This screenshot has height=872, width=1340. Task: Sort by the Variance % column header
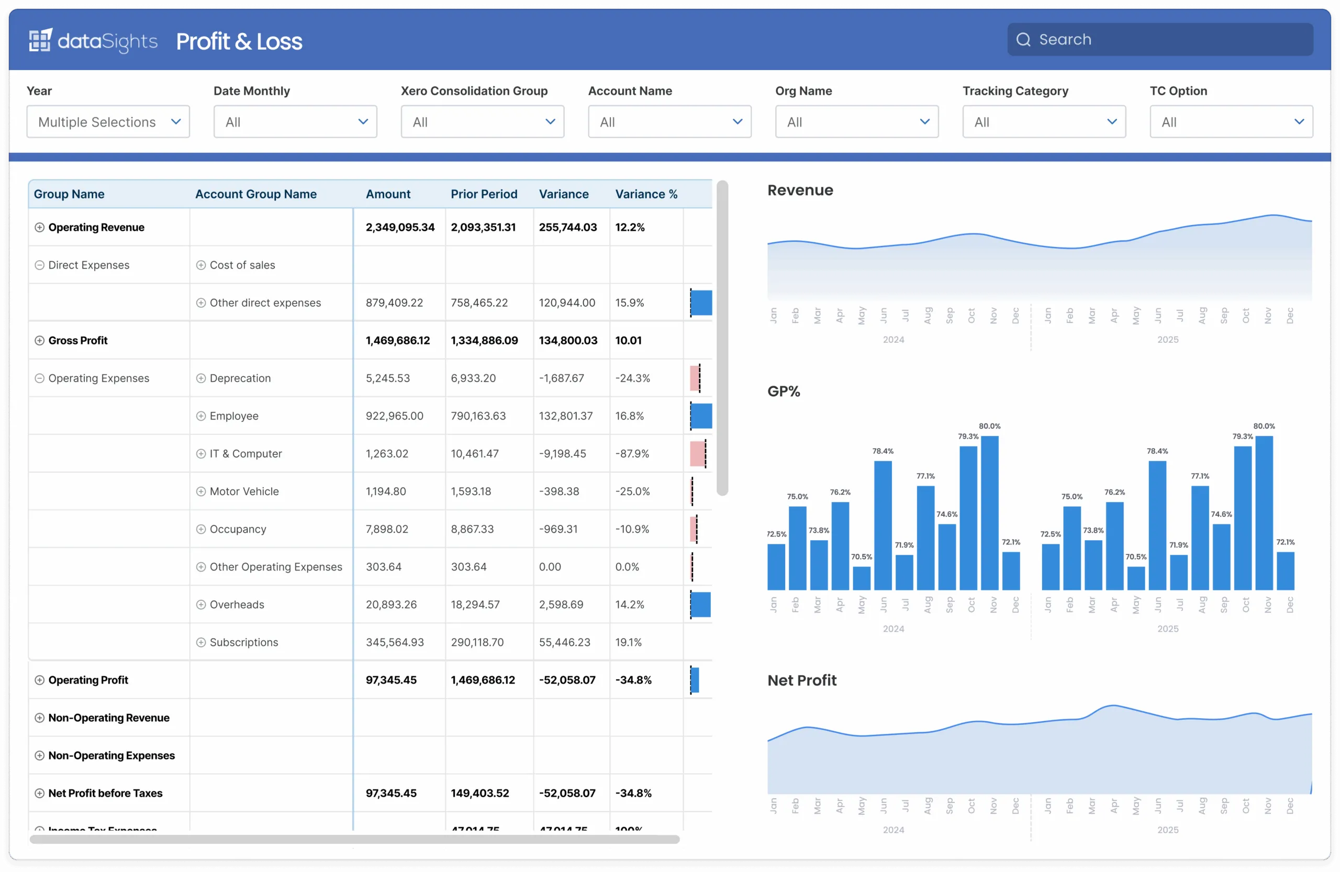(646, 194)
